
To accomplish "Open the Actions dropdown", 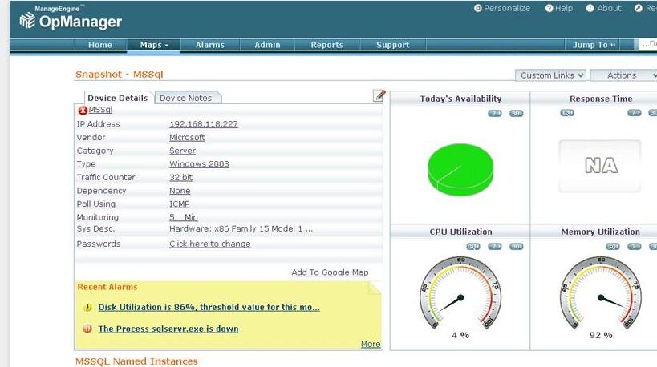I will tap(624, 75).
